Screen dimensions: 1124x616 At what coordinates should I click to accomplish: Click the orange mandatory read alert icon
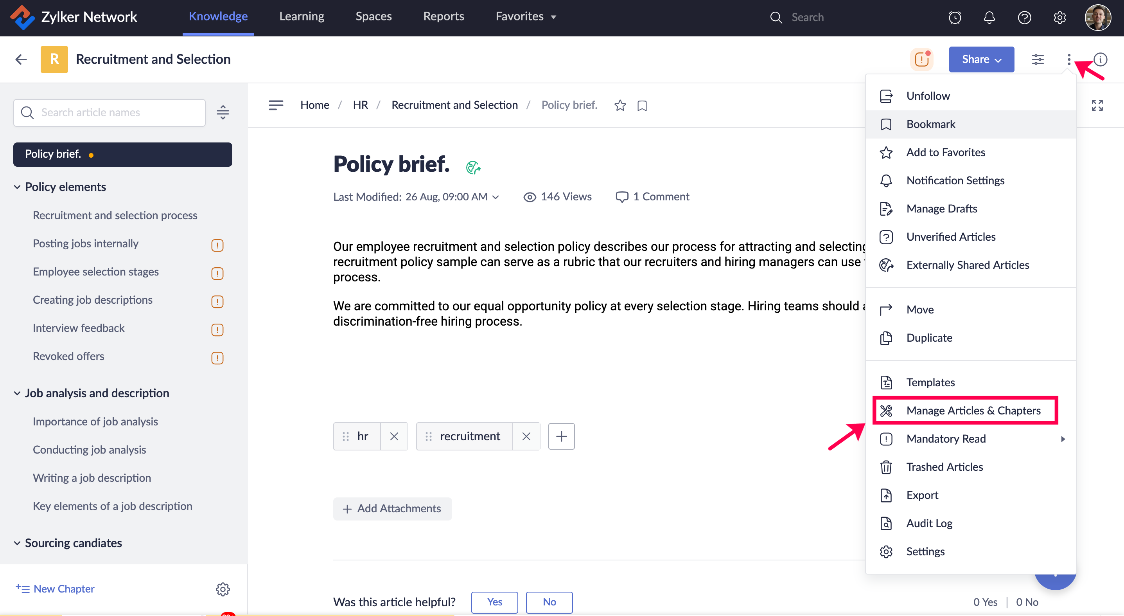(x=921, y=59)
